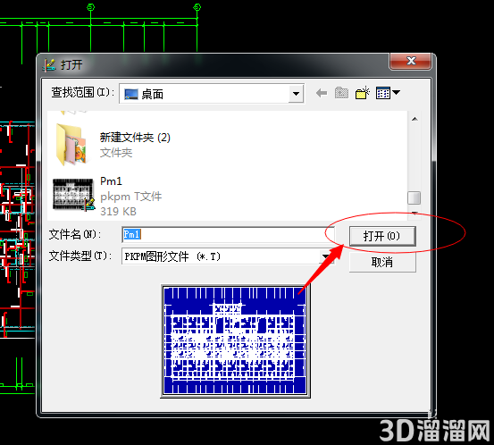
Task: Expand the 文件类型 file type dropdown
Action: tap(325, 256)
